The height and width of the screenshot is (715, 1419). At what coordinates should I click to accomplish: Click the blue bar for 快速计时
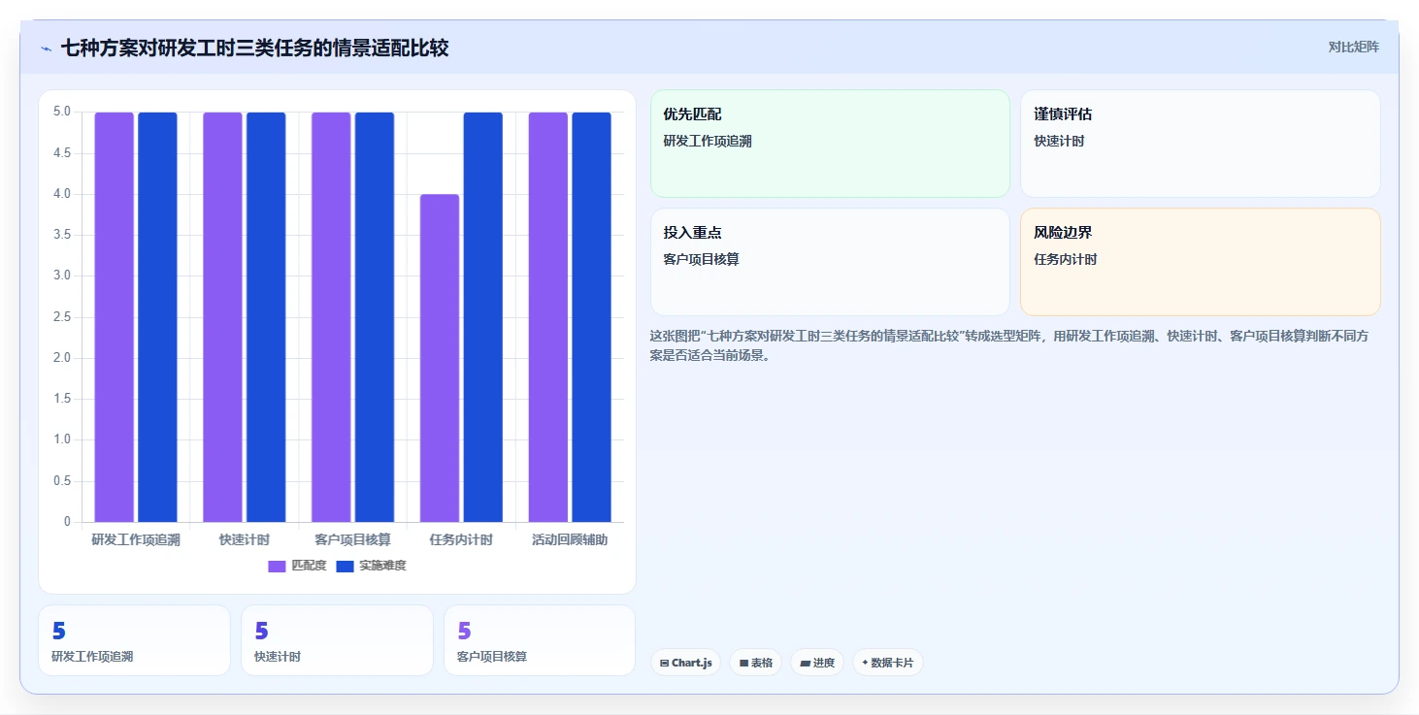click(x=266, y=317)
